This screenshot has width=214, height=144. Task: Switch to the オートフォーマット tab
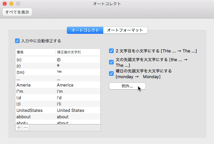tap(125, 30)
